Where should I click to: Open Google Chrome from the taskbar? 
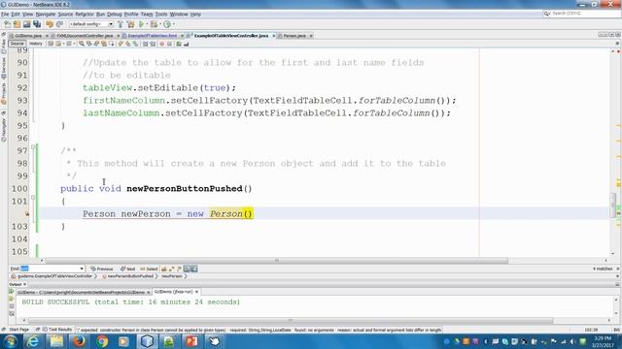pyautogui.click(x=101, y=340)
